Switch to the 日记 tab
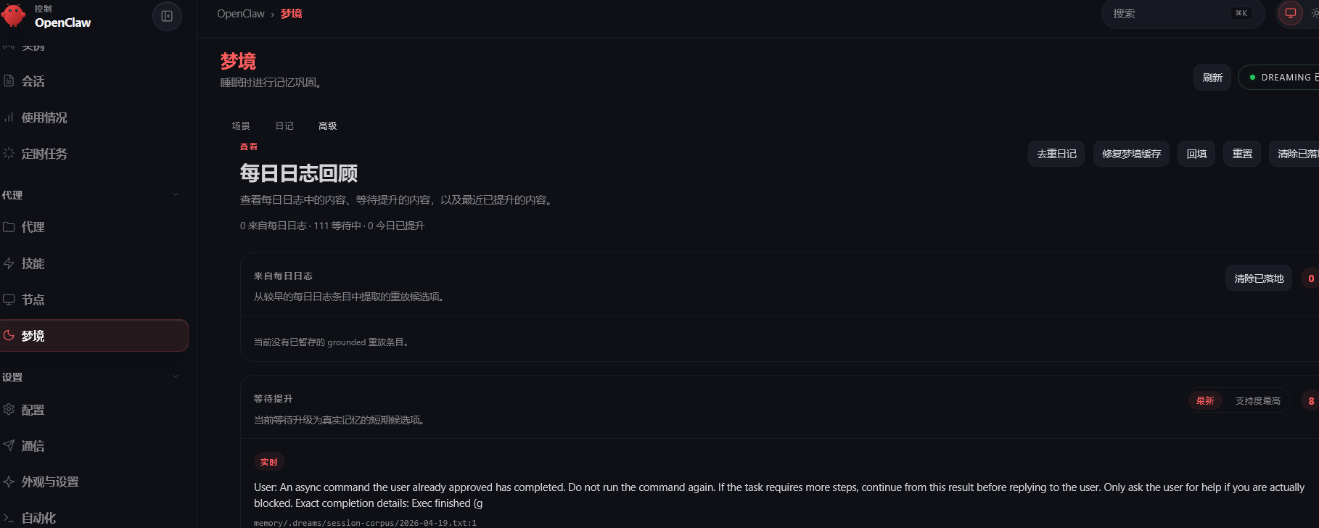1319x528 pixels. pos(284,126)
